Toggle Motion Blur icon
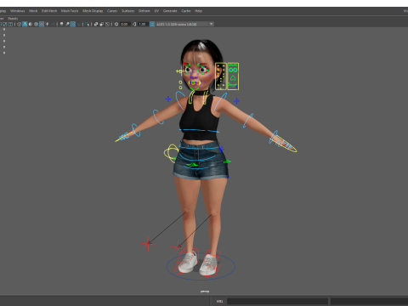408x306 pixels. pyautogui.click(x=67, y=24)
